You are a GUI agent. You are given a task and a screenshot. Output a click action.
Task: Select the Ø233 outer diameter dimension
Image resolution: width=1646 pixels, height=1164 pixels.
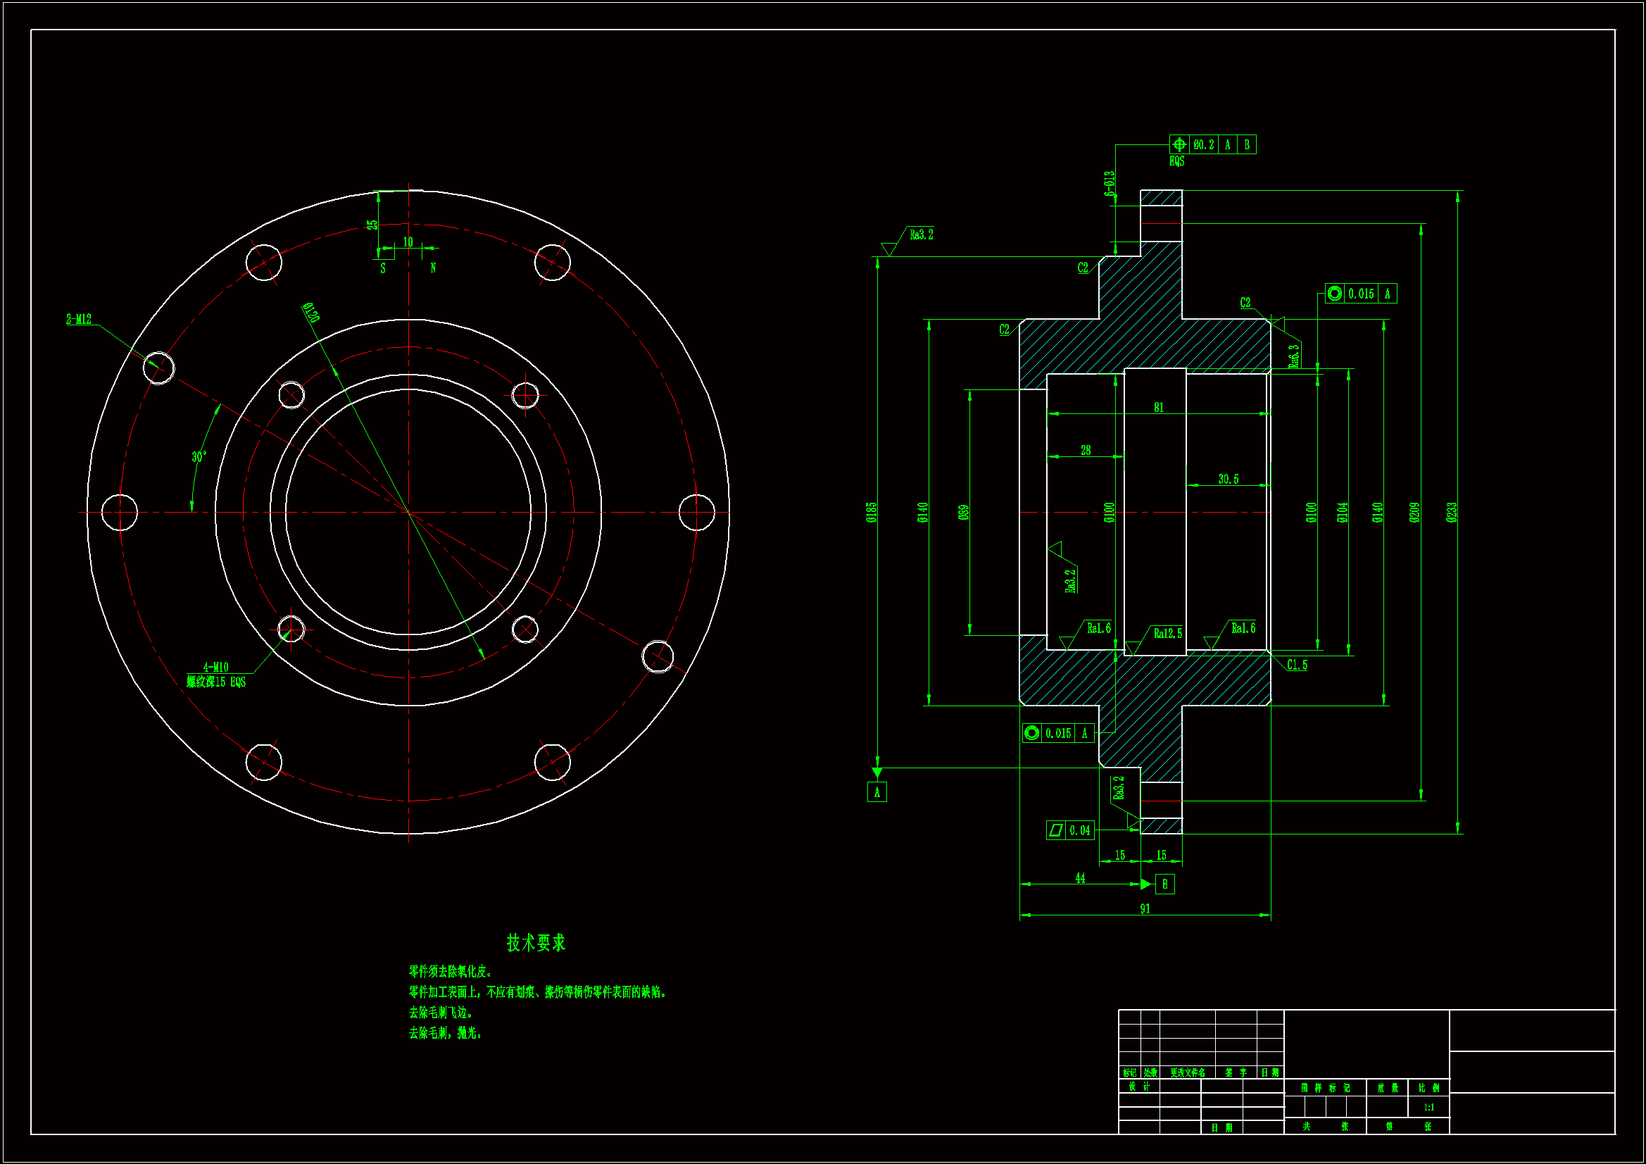coord(1452,512)
